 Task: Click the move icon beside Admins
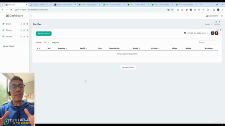[x=21, y=30]
